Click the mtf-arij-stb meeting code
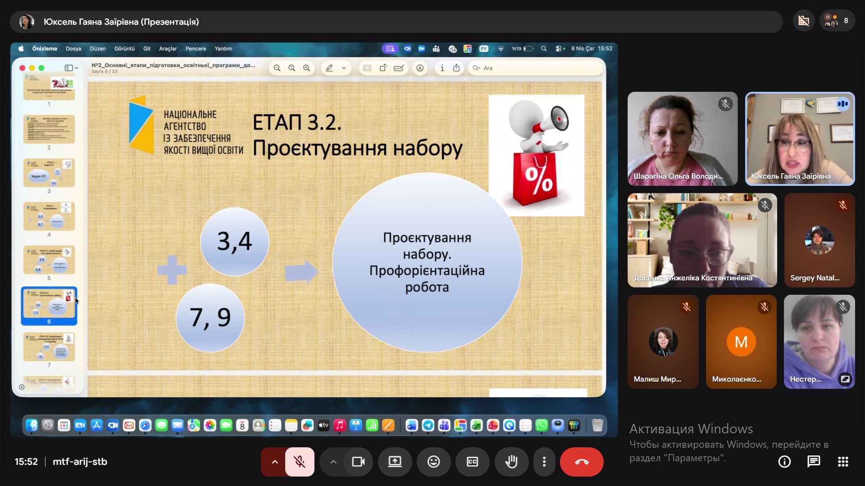 pyautogui.click(x=80, y=462)
